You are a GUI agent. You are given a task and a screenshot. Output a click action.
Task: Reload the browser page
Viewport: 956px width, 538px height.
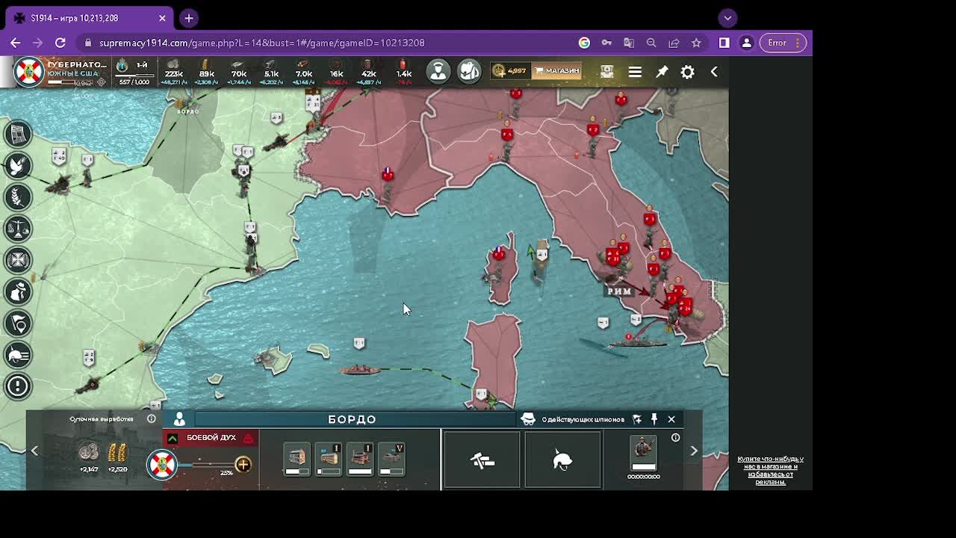pos(60,43)
